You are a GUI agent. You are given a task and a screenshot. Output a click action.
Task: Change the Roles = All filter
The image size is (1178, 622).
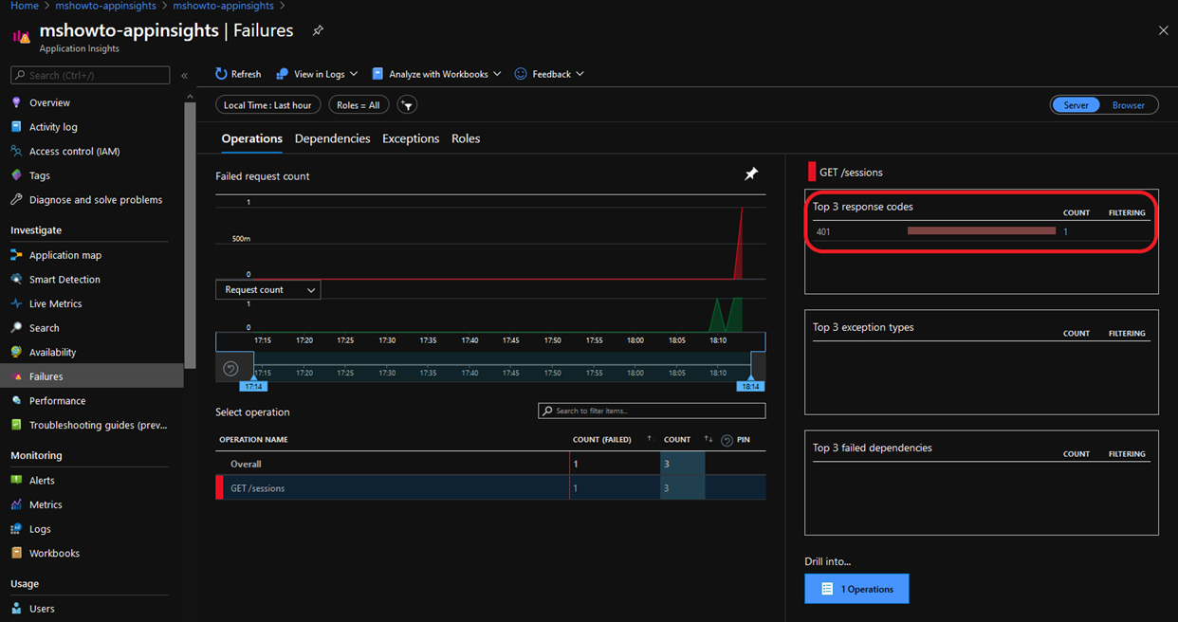coord(359,105)
